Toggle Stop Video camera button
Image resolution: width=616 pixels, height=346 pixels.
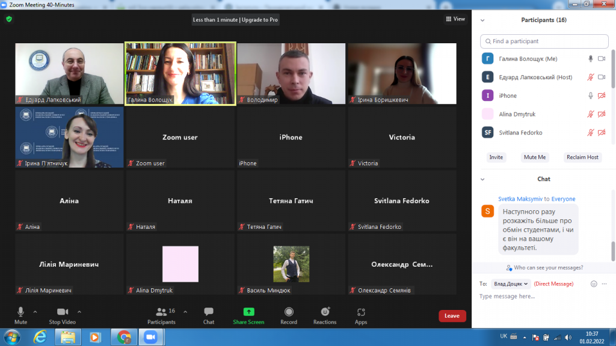pyautogui.click(x=62, y=312)
